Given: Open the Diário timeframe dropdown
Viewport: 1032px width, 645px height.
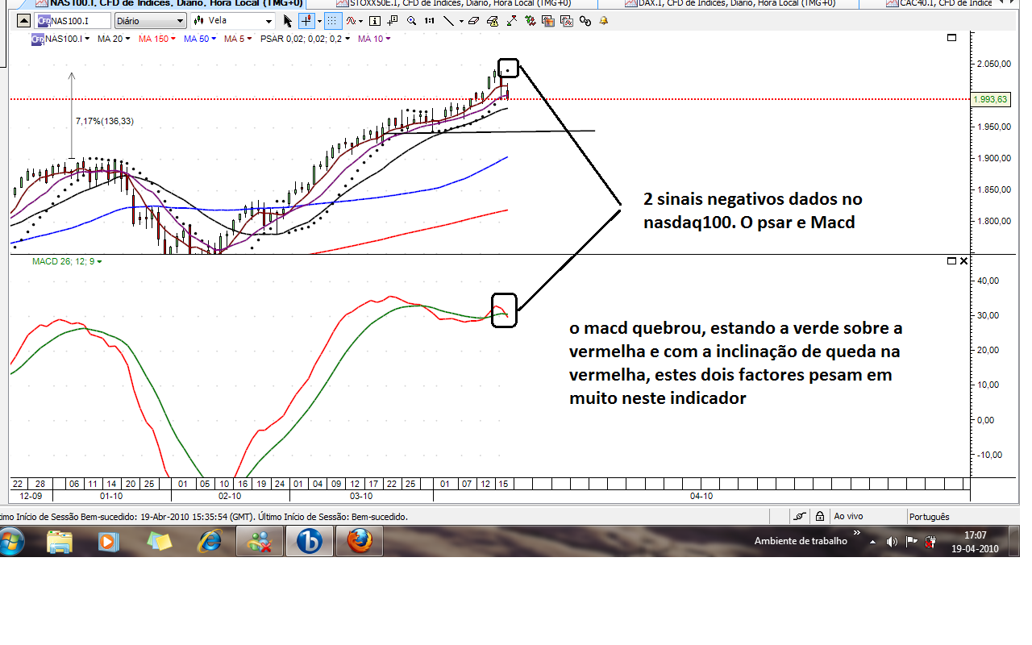Looking at the screenshot, I should (150, 21).
